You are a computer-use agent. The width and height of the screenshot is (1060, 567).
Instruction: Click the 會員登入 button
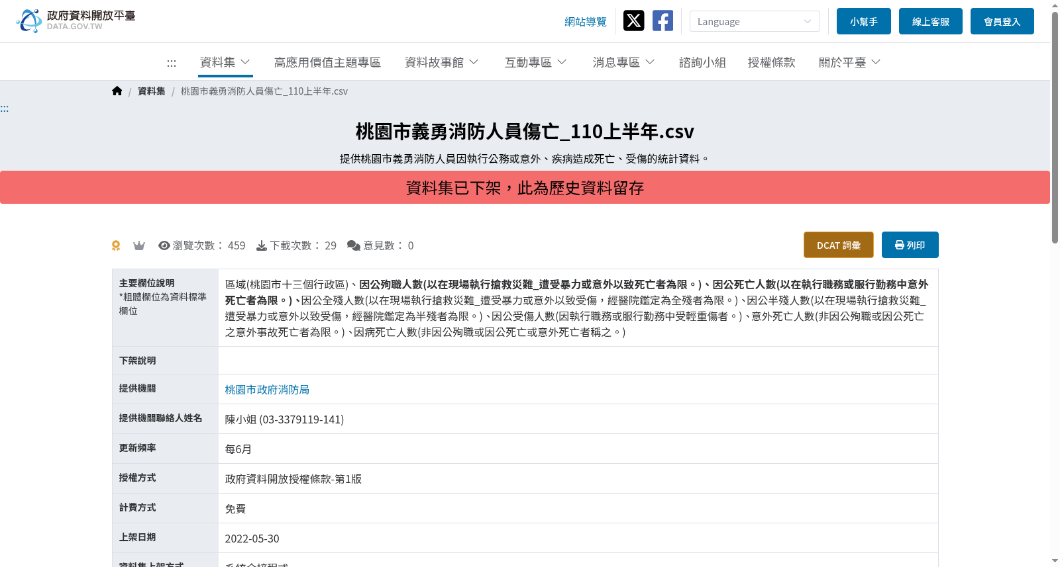click(x=1002, y=21)
